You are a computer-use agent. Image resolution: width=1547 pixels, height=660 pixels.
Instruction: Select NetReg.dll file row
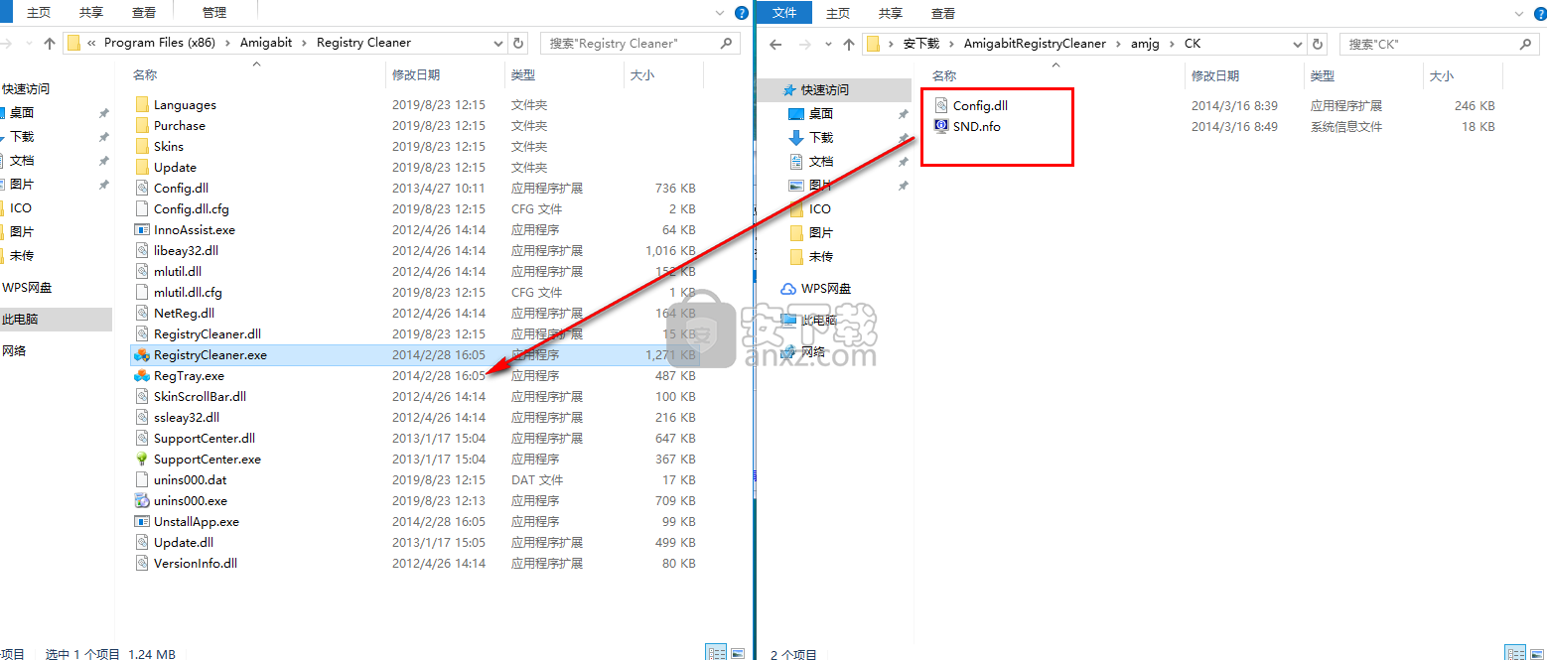click(415, 313)
